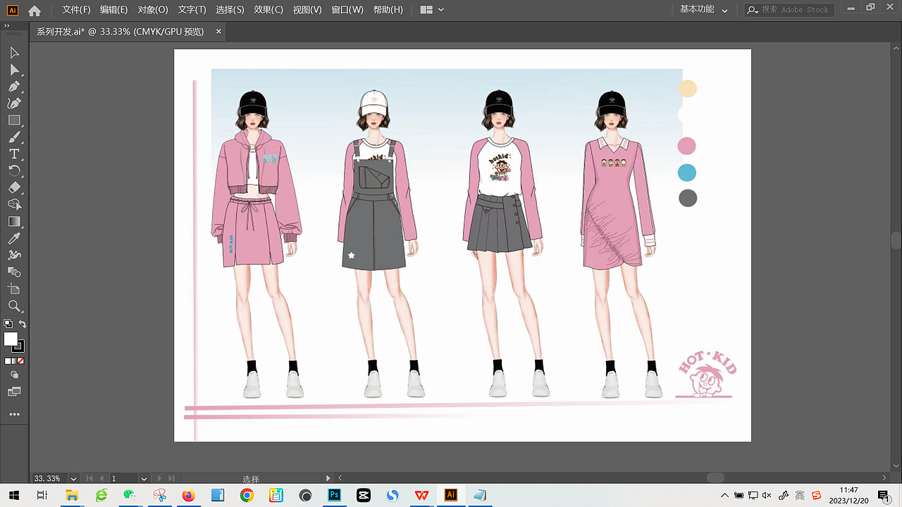Screen dimensions: 902x507
Task: Select the Artboard tool
Action: [x=14, y=289]
